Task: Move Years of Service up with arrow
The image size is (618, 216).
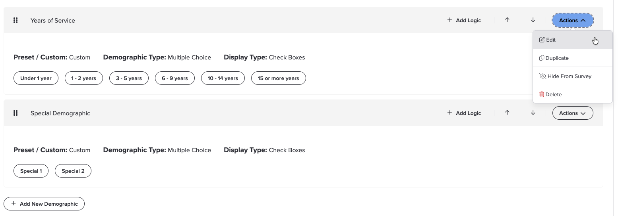Action: click(507, 20)
